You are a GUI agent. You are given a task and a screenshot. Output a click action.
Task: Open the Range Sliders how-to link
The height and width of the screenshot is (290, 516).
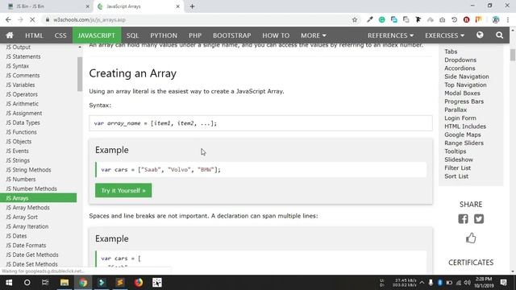[x=464, y=143]
